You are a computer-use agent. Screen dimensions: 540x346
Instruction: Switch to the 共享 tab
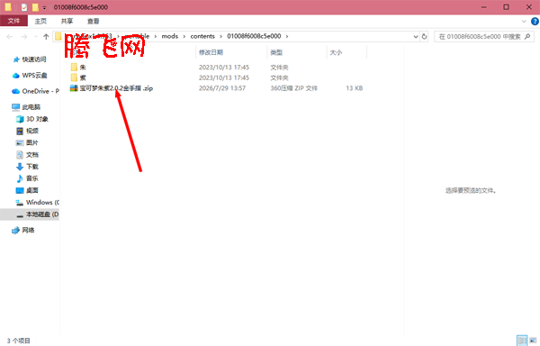click(x=67, y=21)
